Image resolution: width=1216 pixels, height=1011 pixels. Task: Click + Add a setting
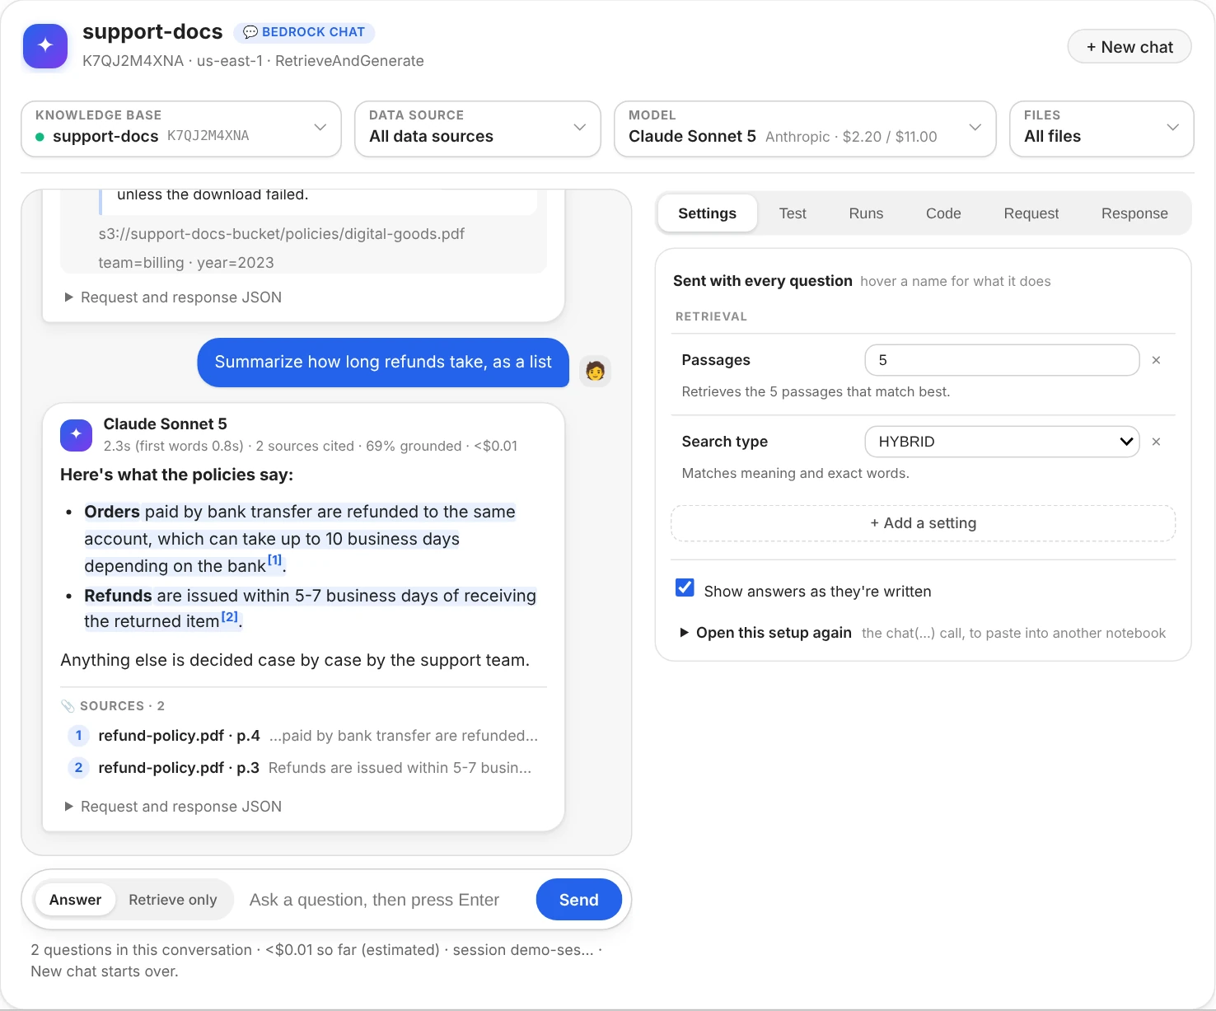(x=924, y=523)
